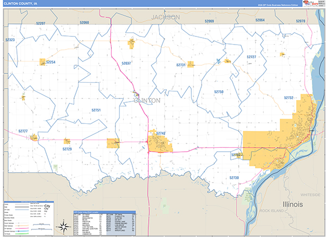Click the compass rose symbol
Screen dimensions: 327x237
coord(64,226)
